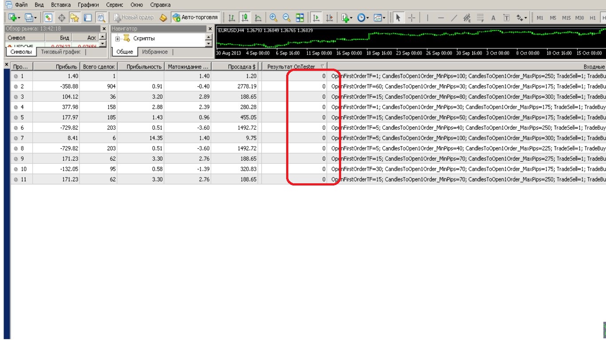
Task: Open the Графики menu
Action: click(x=88, y=5)
